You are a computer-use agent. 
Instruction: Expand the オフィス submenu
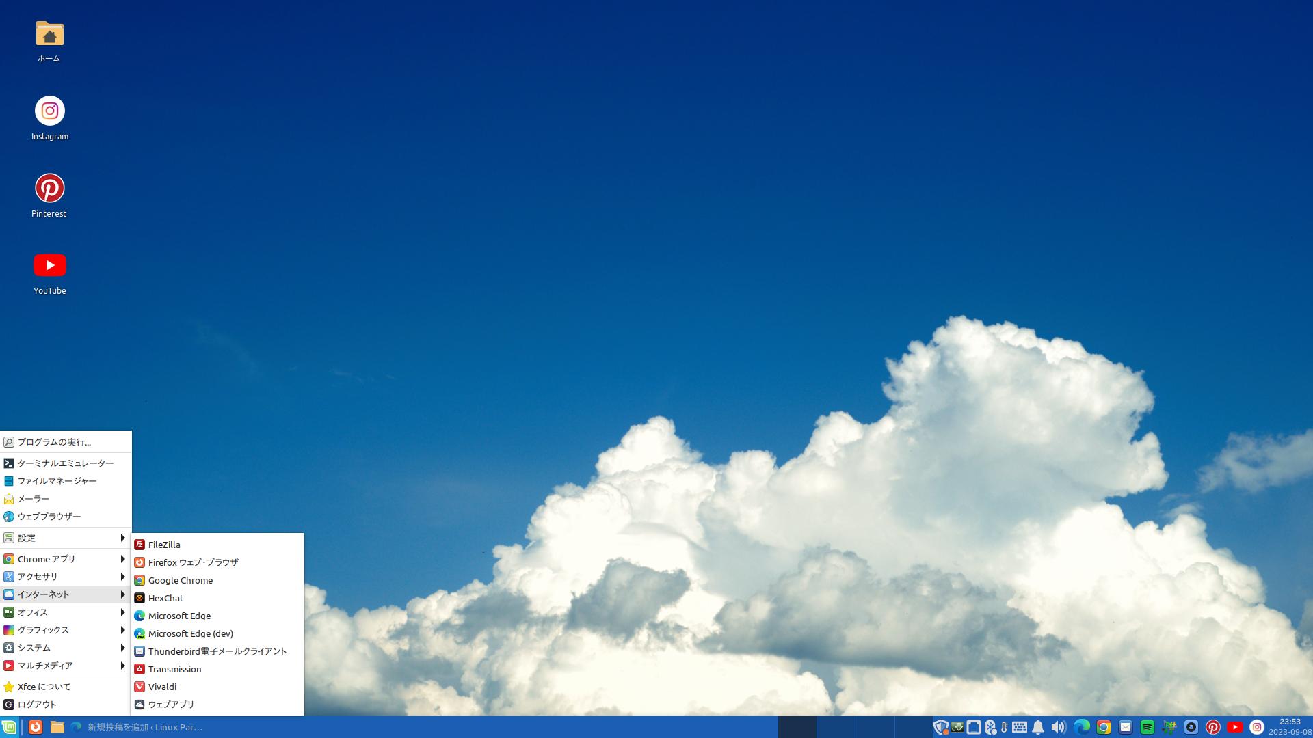pyautogui.click(x=66, y=612)
